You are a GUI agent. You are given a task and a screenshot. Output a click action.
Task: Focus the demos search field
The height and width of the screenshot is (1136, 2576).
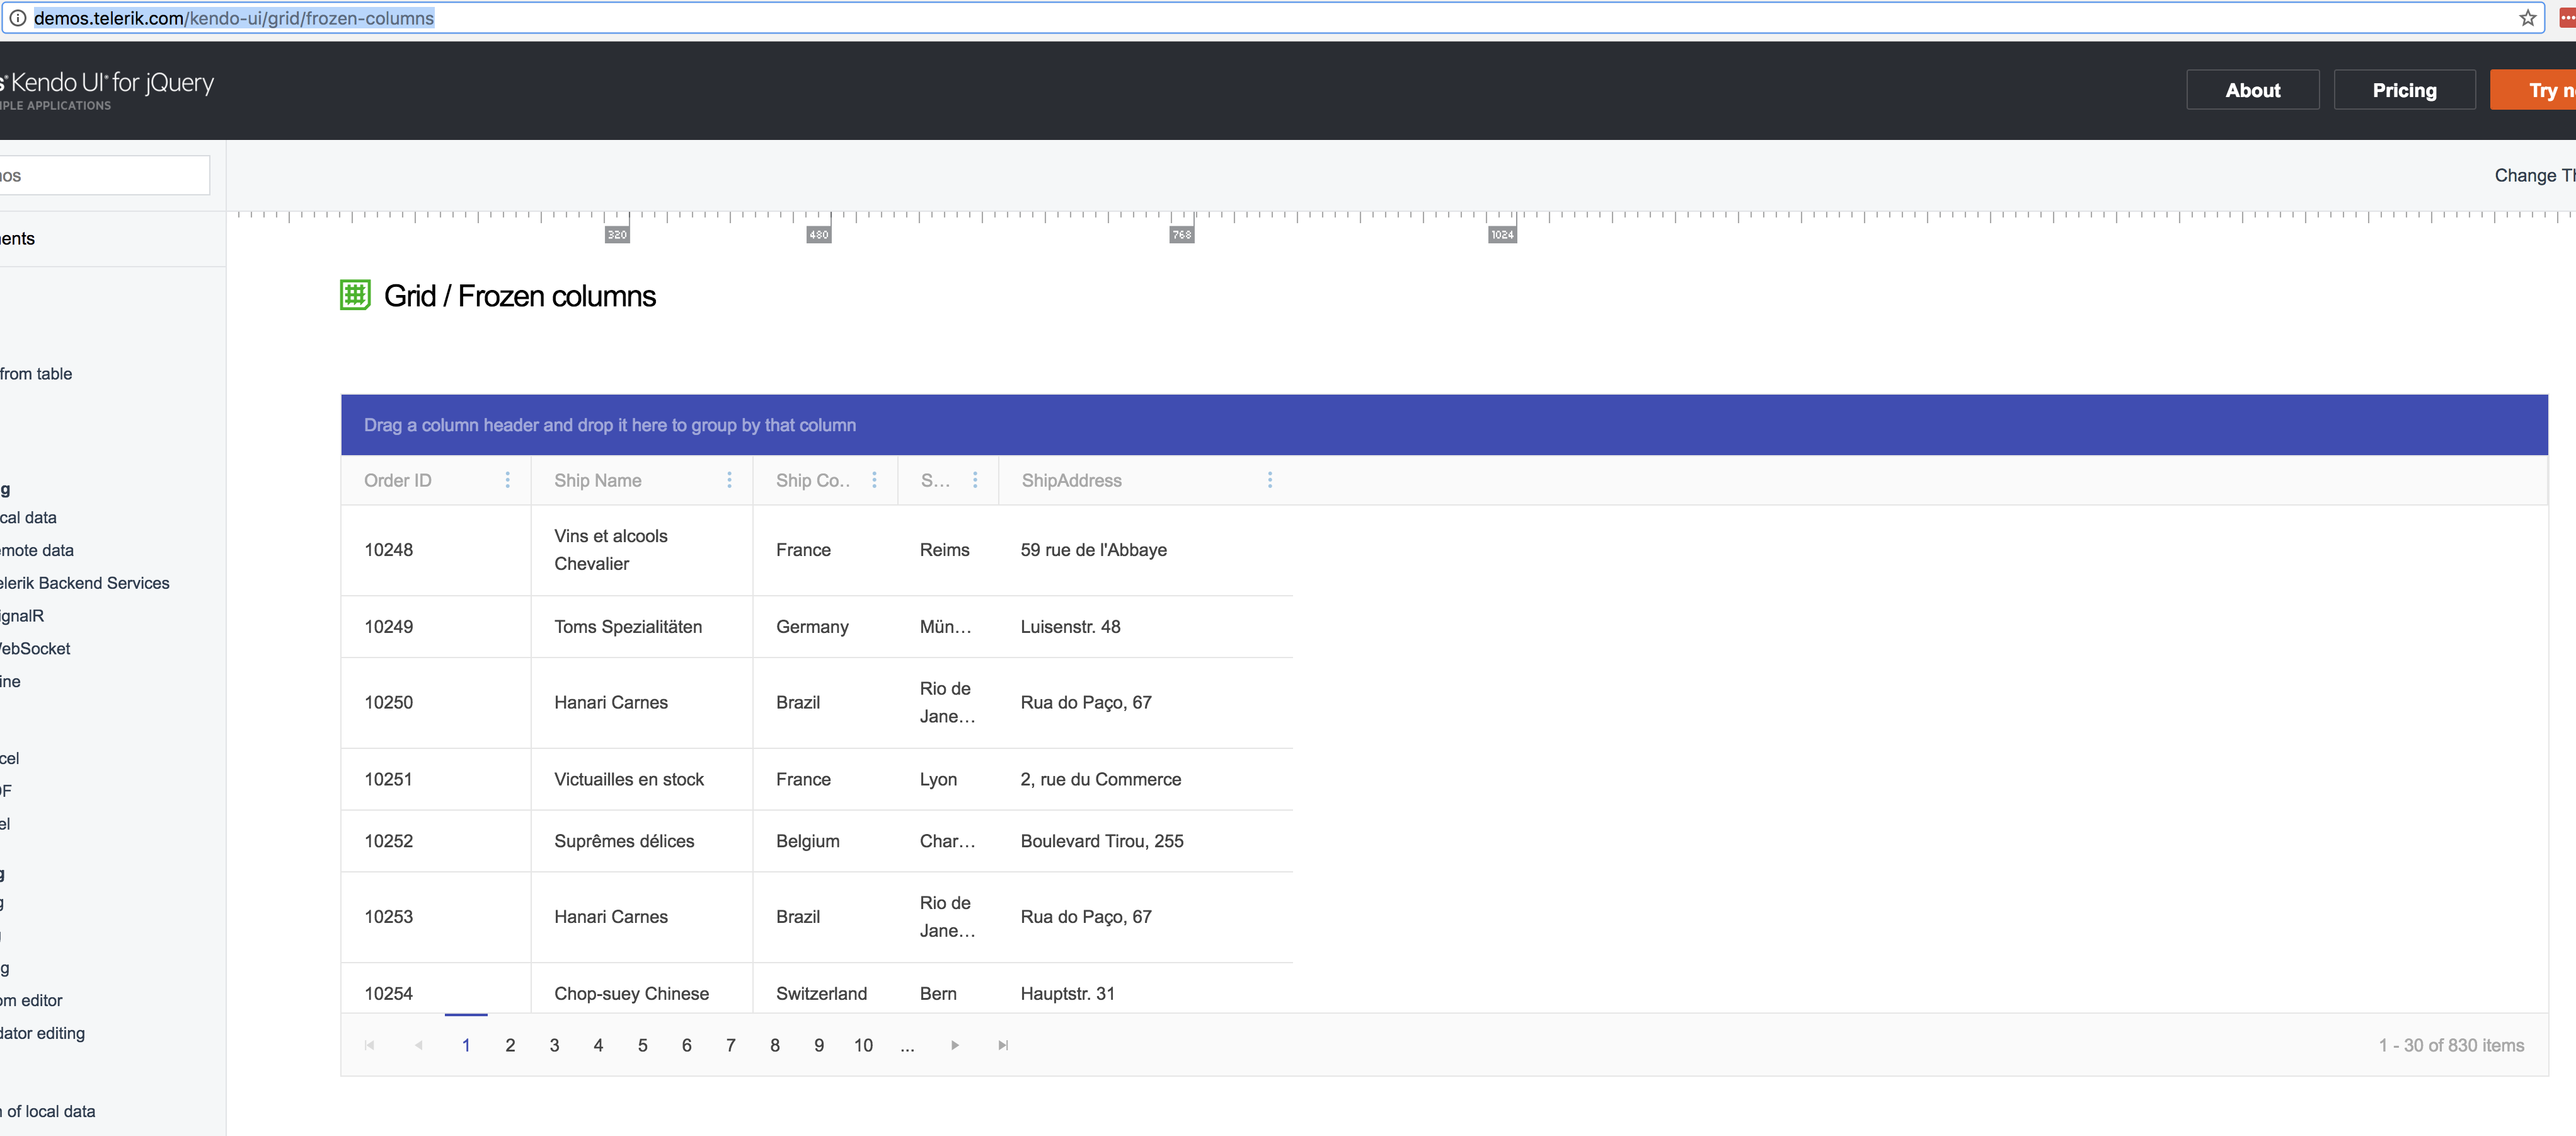[x=105, y=176]
